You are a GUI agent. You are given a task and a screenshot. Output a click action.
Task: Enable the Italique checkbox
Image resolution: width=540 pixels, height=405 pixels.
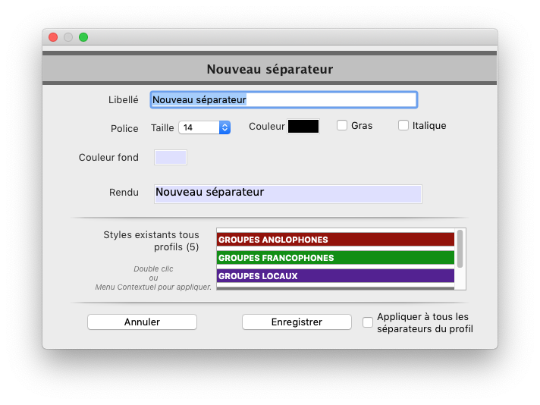tap(403, 125)
